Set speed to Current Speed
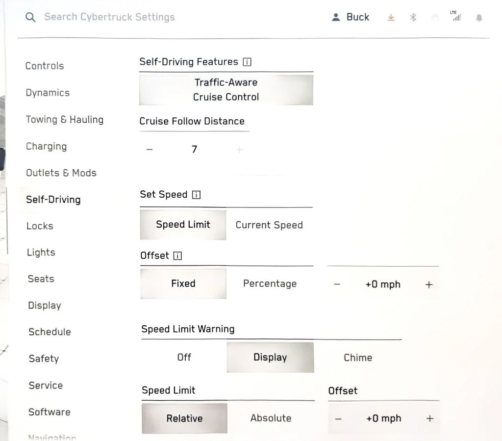The image size is (502, 441). click(x=269, y=225)
